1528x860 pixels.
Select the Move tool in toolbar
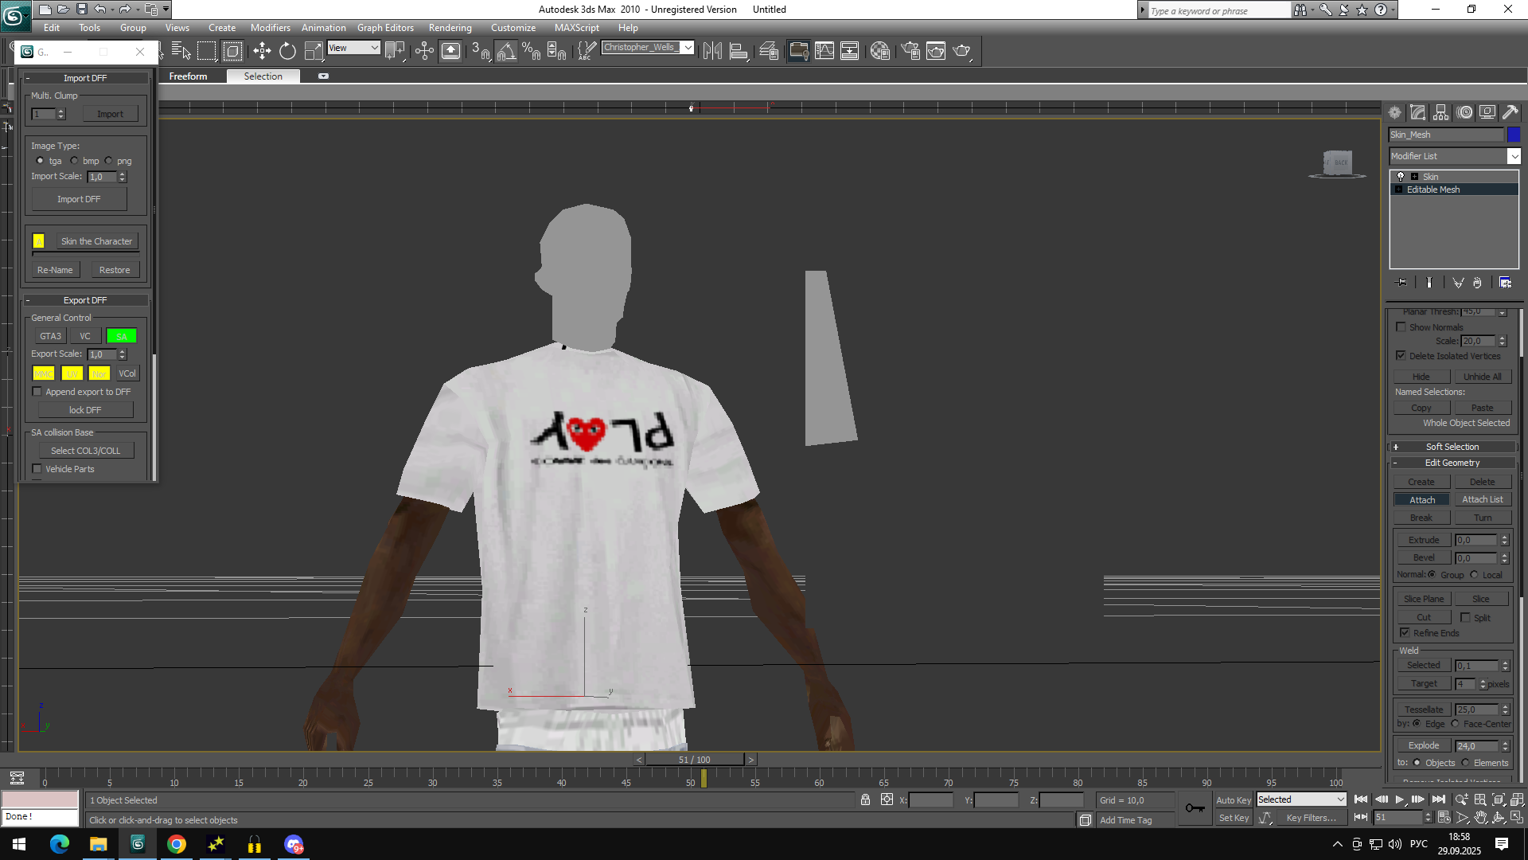click(262, 51)
